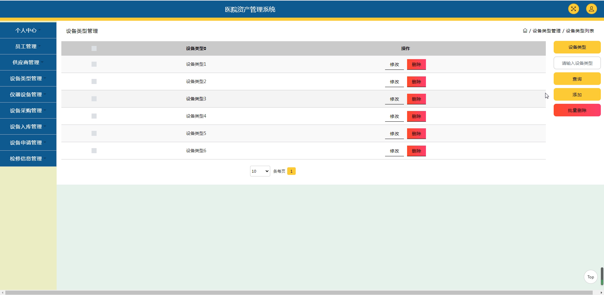Click the 操作 column header

pyautogui.click(x=405, y=48)
